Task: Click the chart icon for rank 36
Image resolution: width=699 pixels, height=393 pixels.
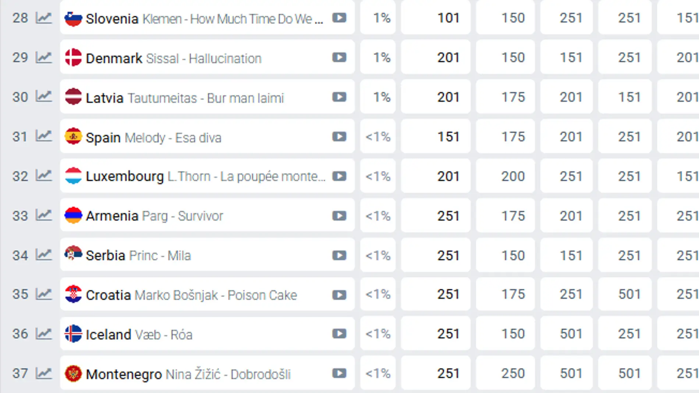Action: [x=43, y=334]
